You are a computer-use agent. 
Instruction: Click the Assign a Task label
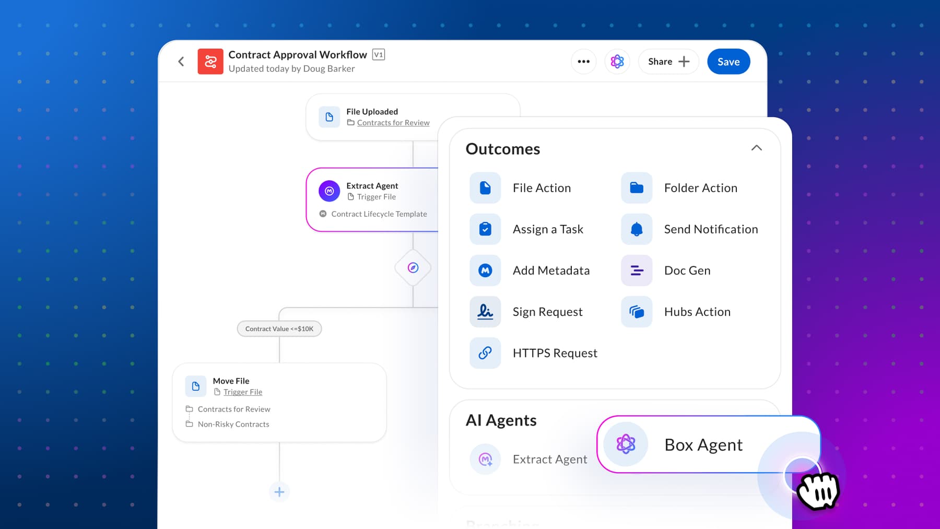click(548, 229)
